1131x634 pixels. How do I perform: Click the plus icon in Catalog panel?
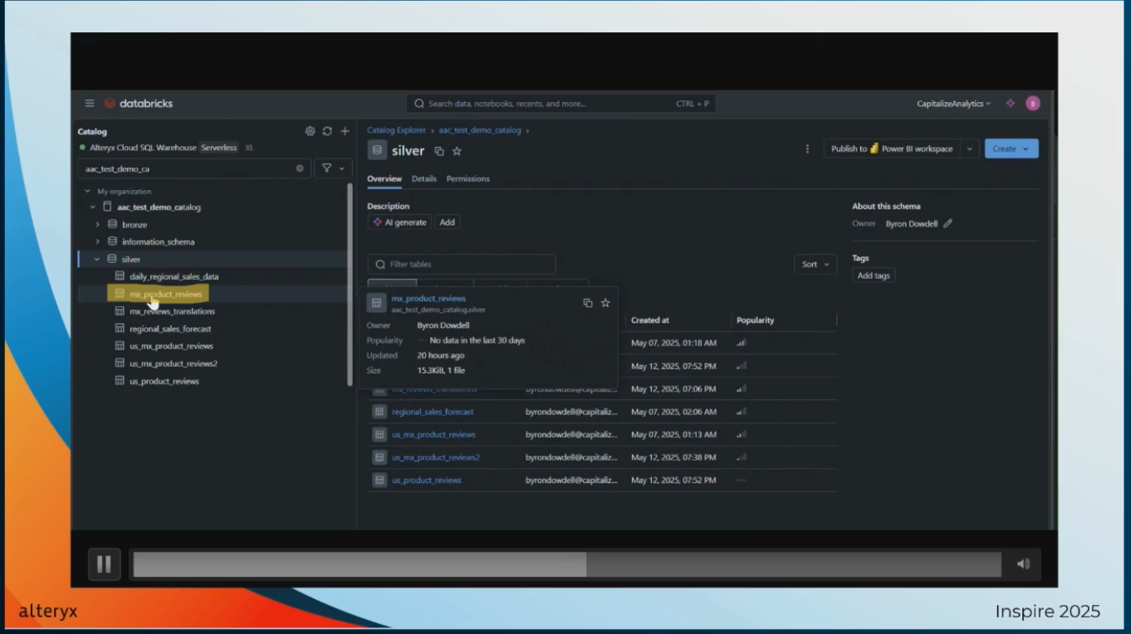(345, 131)
